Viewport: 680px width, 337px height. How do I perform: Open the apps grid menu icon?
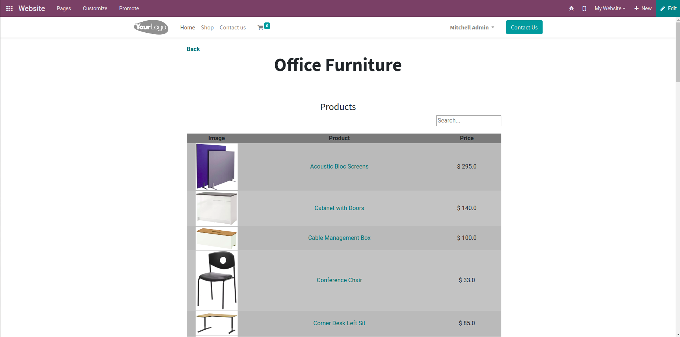[x=10, y=8]
